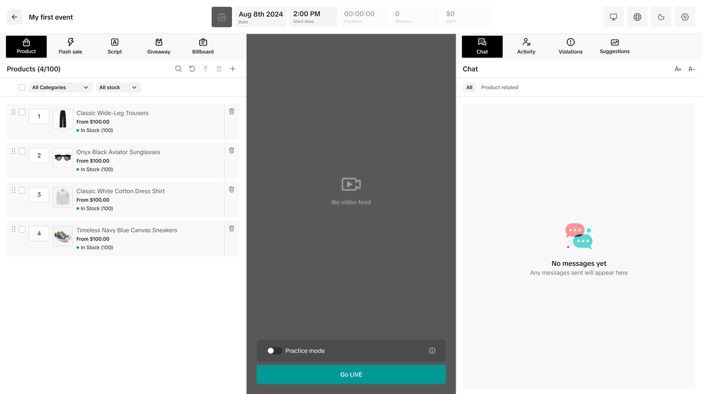Click drag handle of Canvas Sneakers row
Viewport: 702px width, 394px height.
point(14,229)
